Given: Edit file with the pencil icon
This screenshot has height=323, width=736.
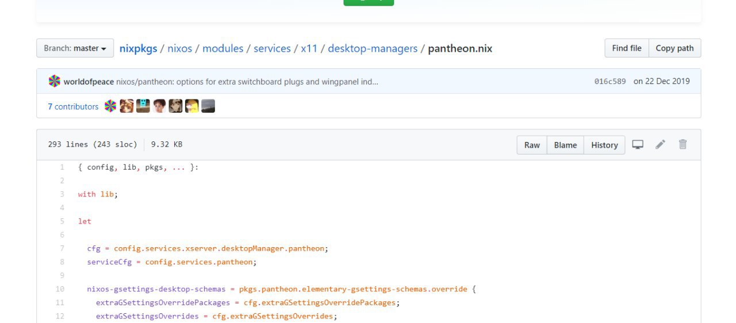Looking at the screenshot, I should tap(660, 144).
